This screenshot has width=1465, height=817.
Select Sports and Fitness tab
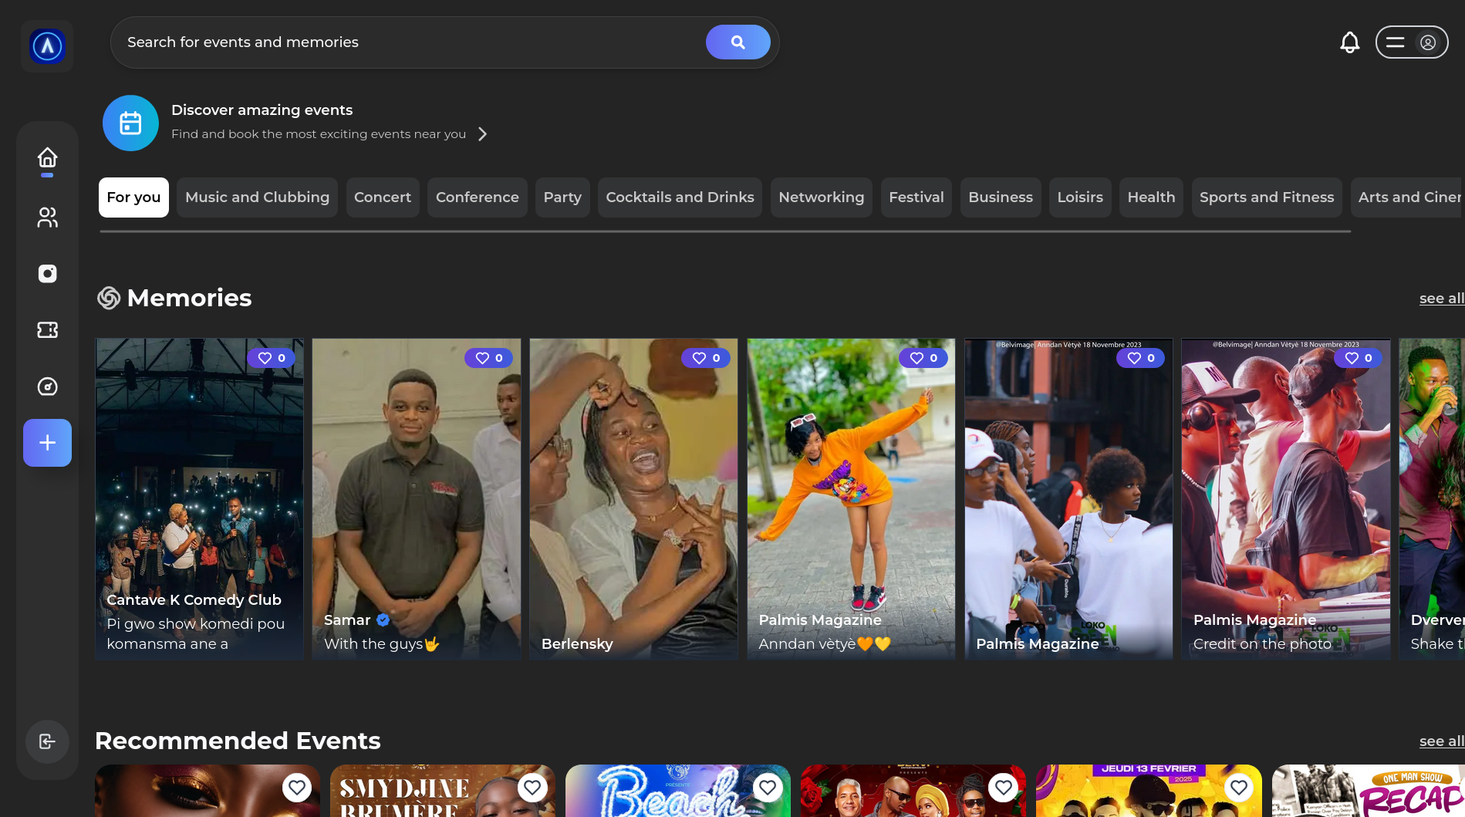pos(1267,197)
